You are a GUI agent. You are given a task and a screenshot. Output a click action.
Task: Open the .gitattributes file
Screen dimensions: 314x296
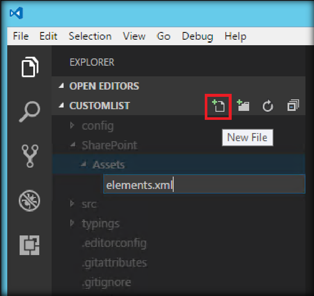click(114, 263)
